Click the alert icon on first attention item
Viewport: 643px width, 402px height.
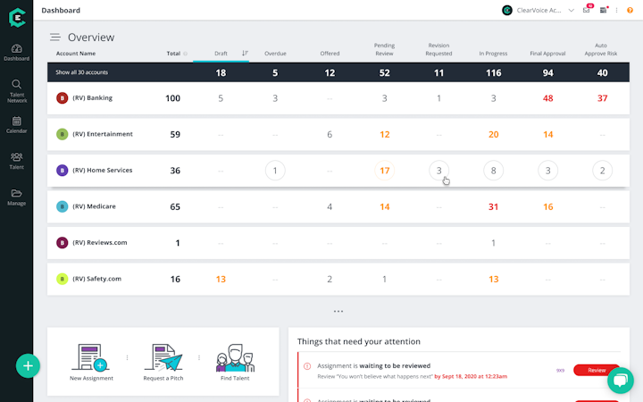tap(307, 366)
